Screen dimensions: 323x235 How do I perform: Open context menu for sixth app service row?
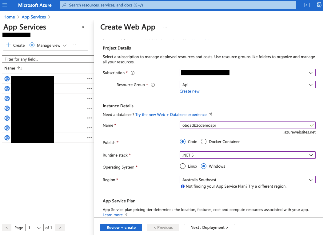(90, 128)
